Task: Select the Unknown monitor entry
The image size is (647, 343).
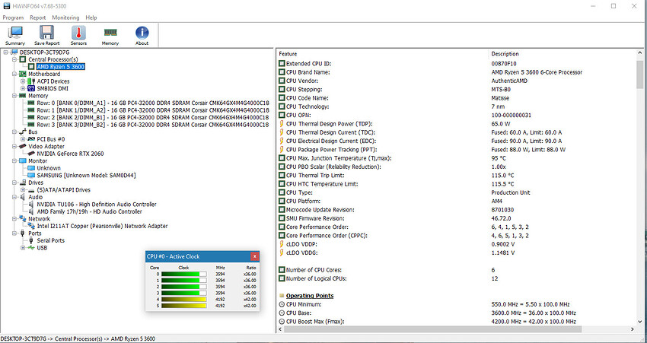Action: (x=49, y=168)
